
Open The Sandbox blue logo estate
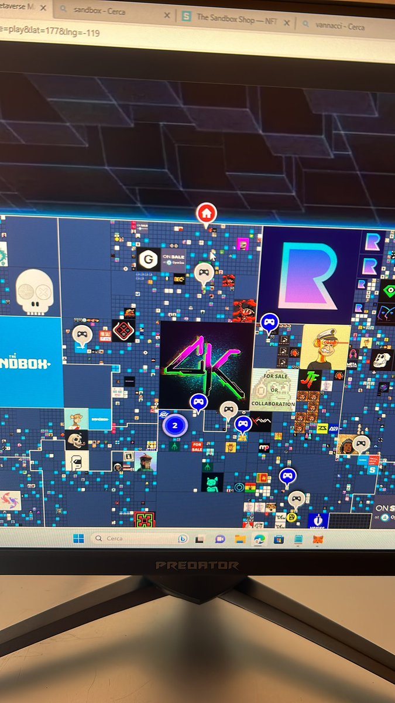[x=30, y=361]
